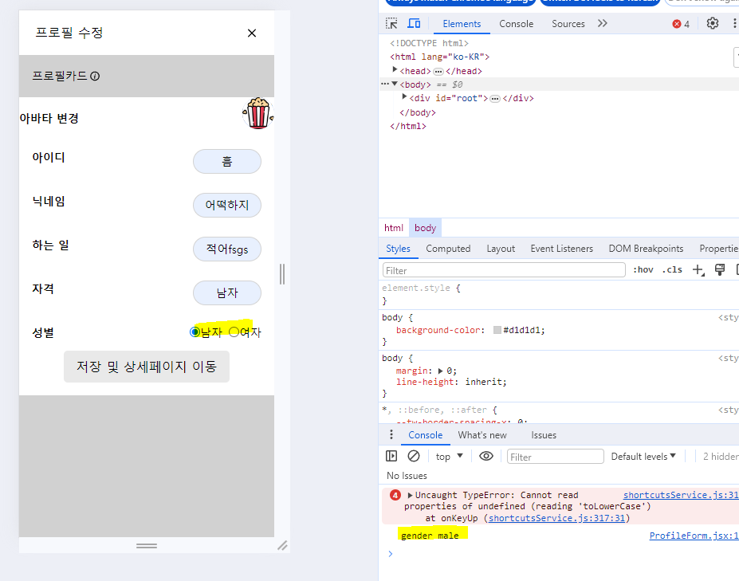Toggle .cls class editor
This screenshot has height=581, width=739.
[x=672, y=269]
